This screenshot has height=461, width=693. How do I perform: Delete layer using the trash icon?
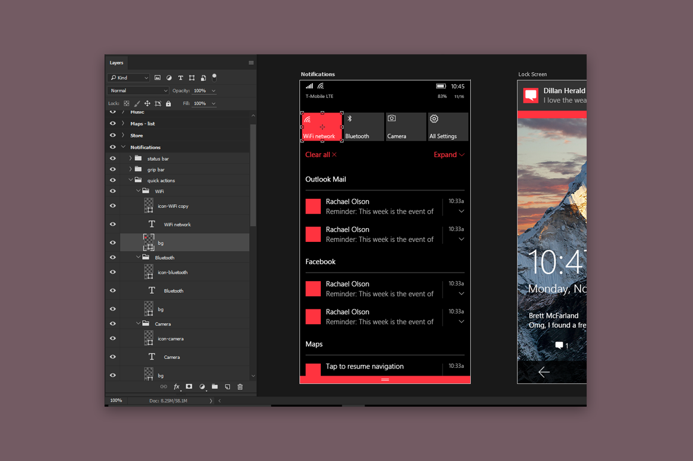240,387
